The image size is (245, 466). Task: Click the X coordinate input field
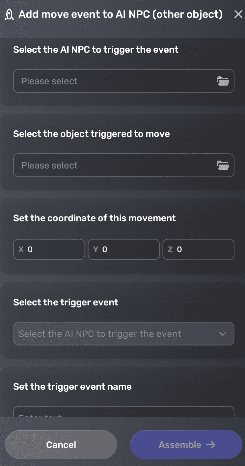click(49, 249)
